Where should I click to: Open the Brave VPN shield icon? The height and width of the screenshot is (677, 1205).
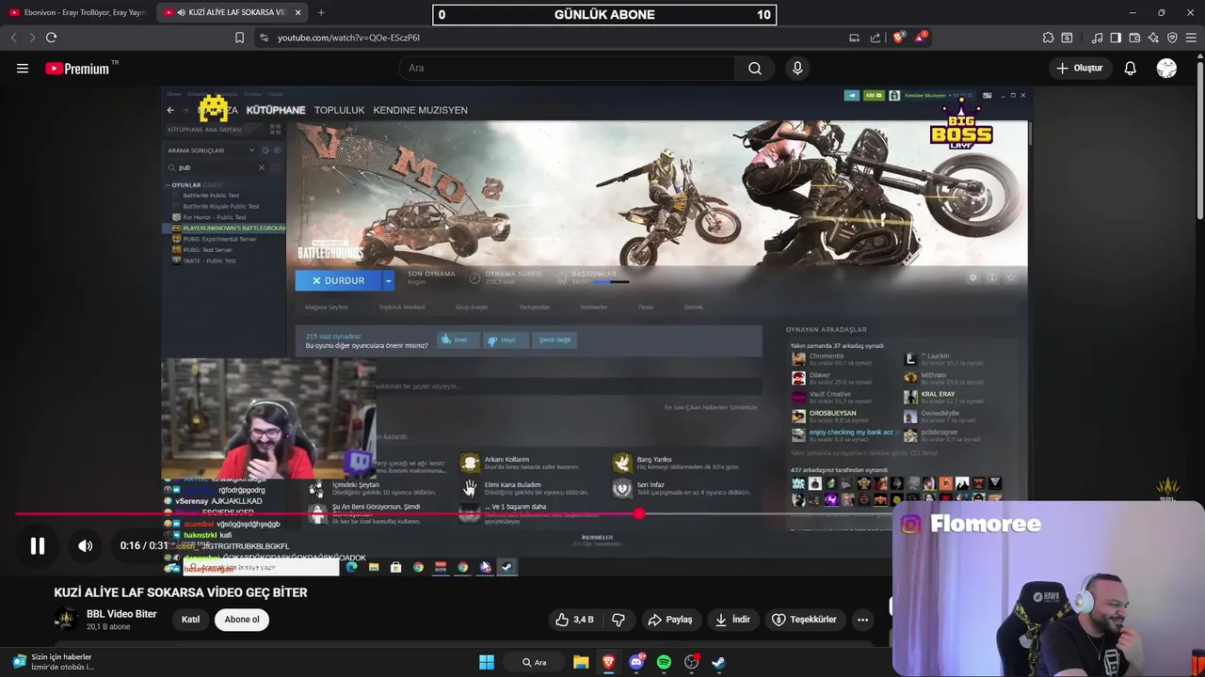[x=1172, y=38]
